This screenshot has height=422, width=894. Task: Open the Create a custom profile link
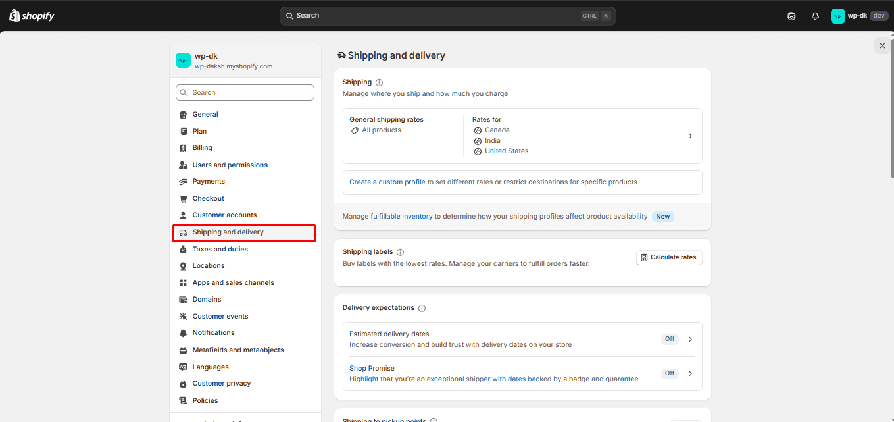[387, 182]
